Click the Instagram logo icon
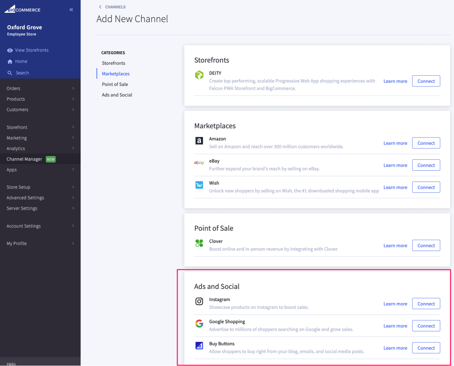This screenshot has height=366, width=454. [x=199, y=301]
